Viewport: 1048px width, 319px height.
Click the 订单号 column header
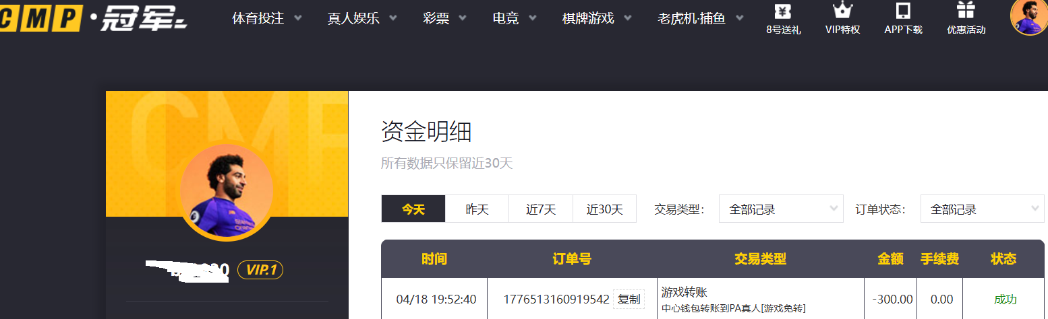(x=572, y=259)
